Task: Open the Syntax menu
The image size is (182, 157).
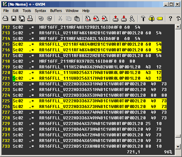Action: (x=41, y=11)
